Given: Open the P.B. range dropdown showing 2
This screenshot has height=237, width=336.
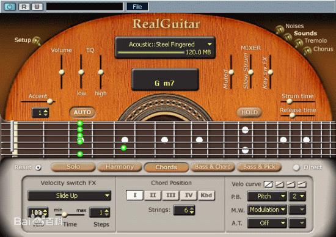Looking at the screenshot, I should (x=298, y=196).
